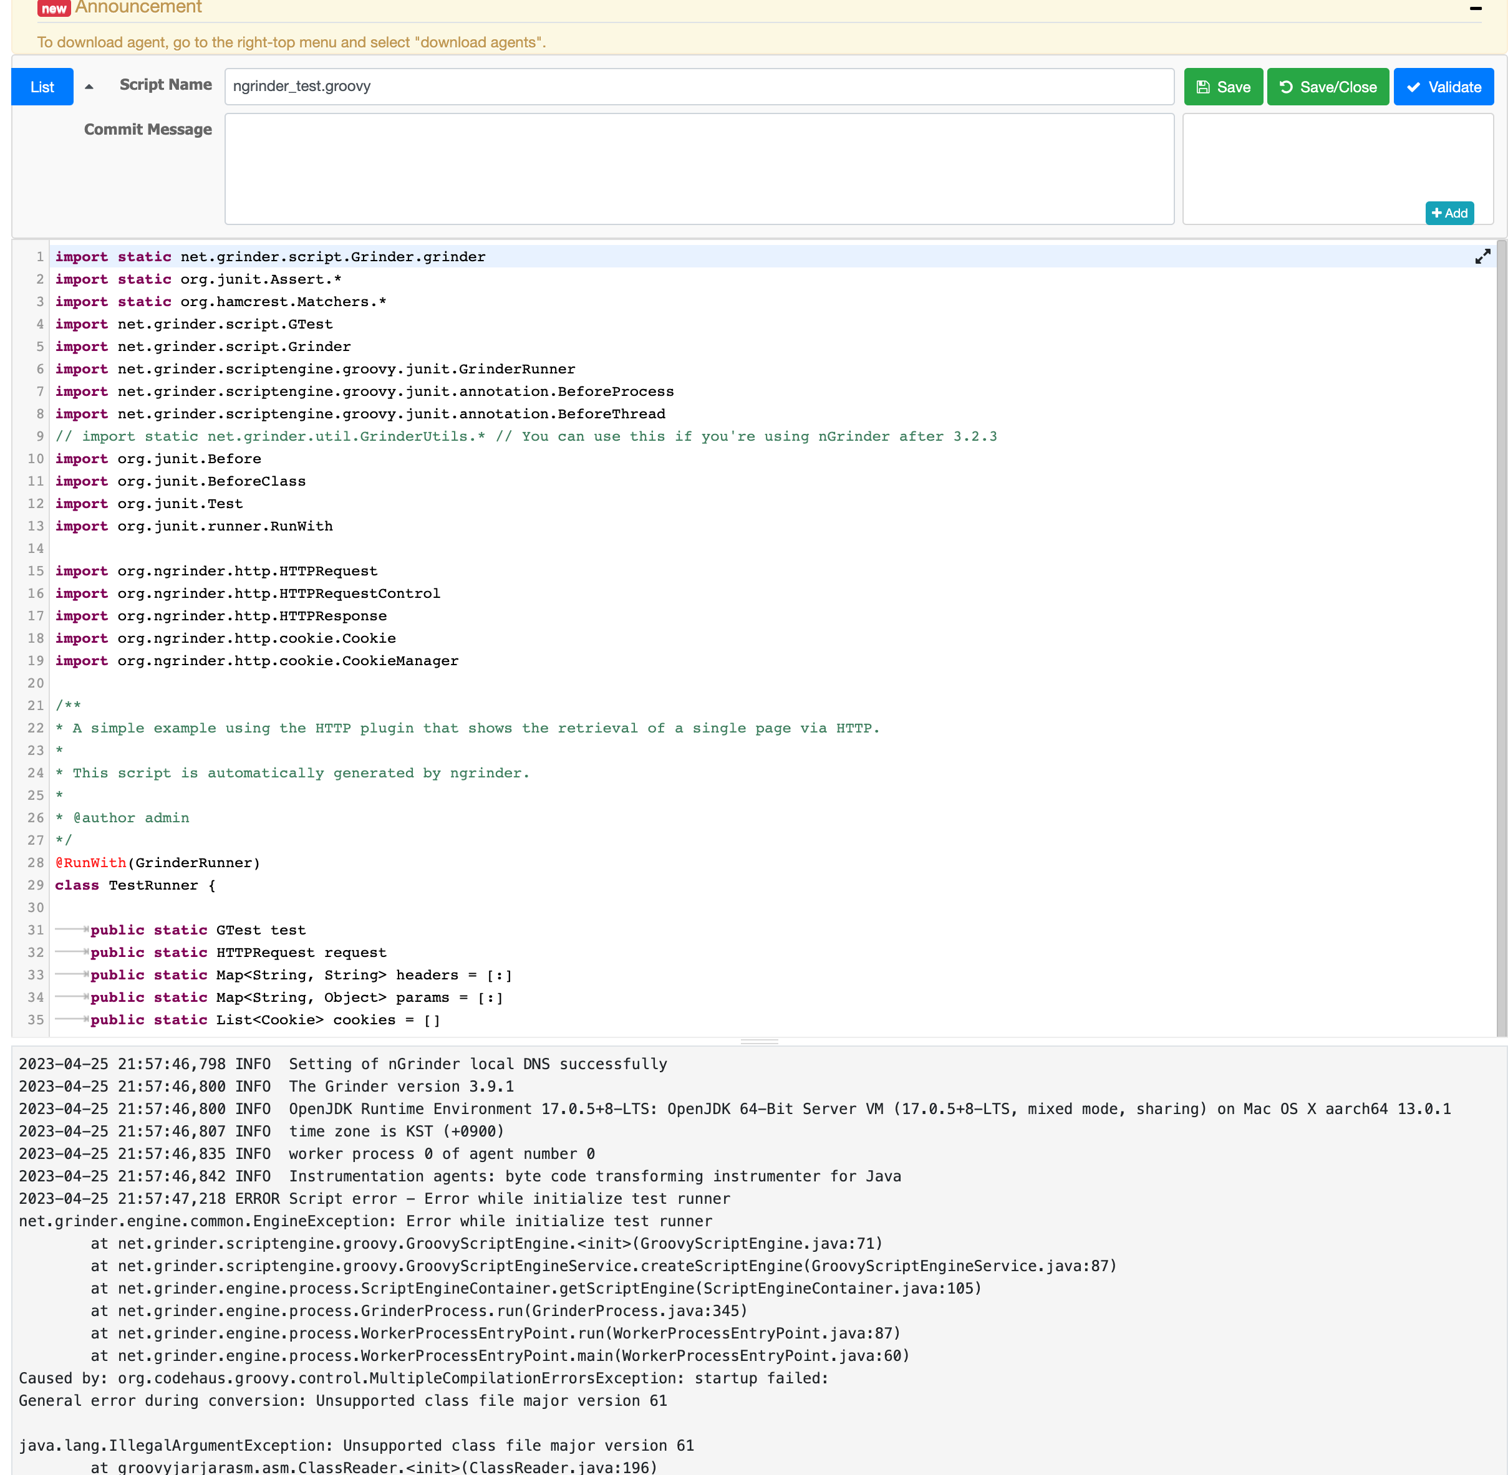Click the Announcement heading

(x=138, y=7)
